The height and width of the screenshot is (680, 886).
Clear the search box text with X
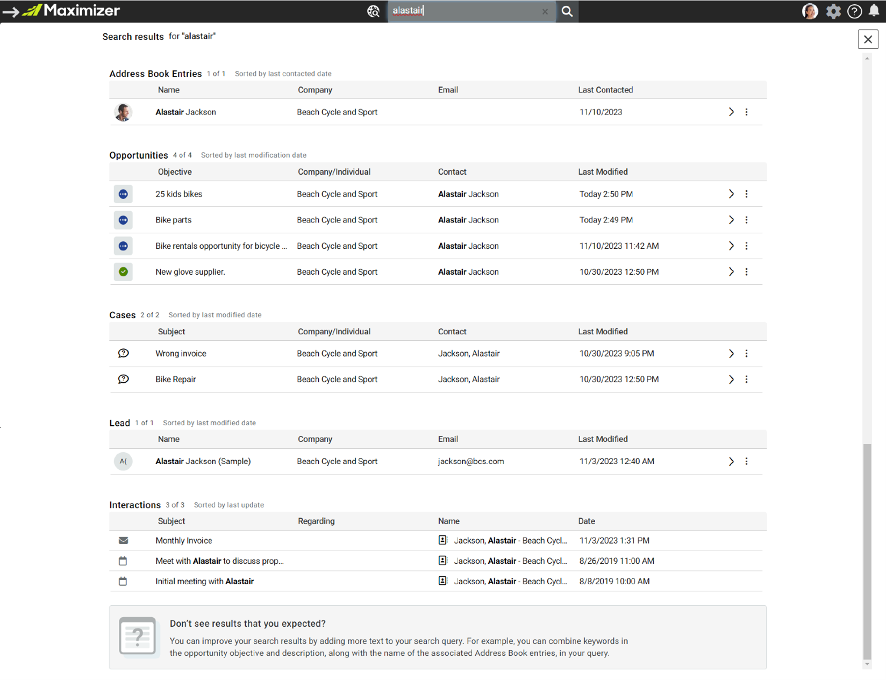(x=545, y=11)
